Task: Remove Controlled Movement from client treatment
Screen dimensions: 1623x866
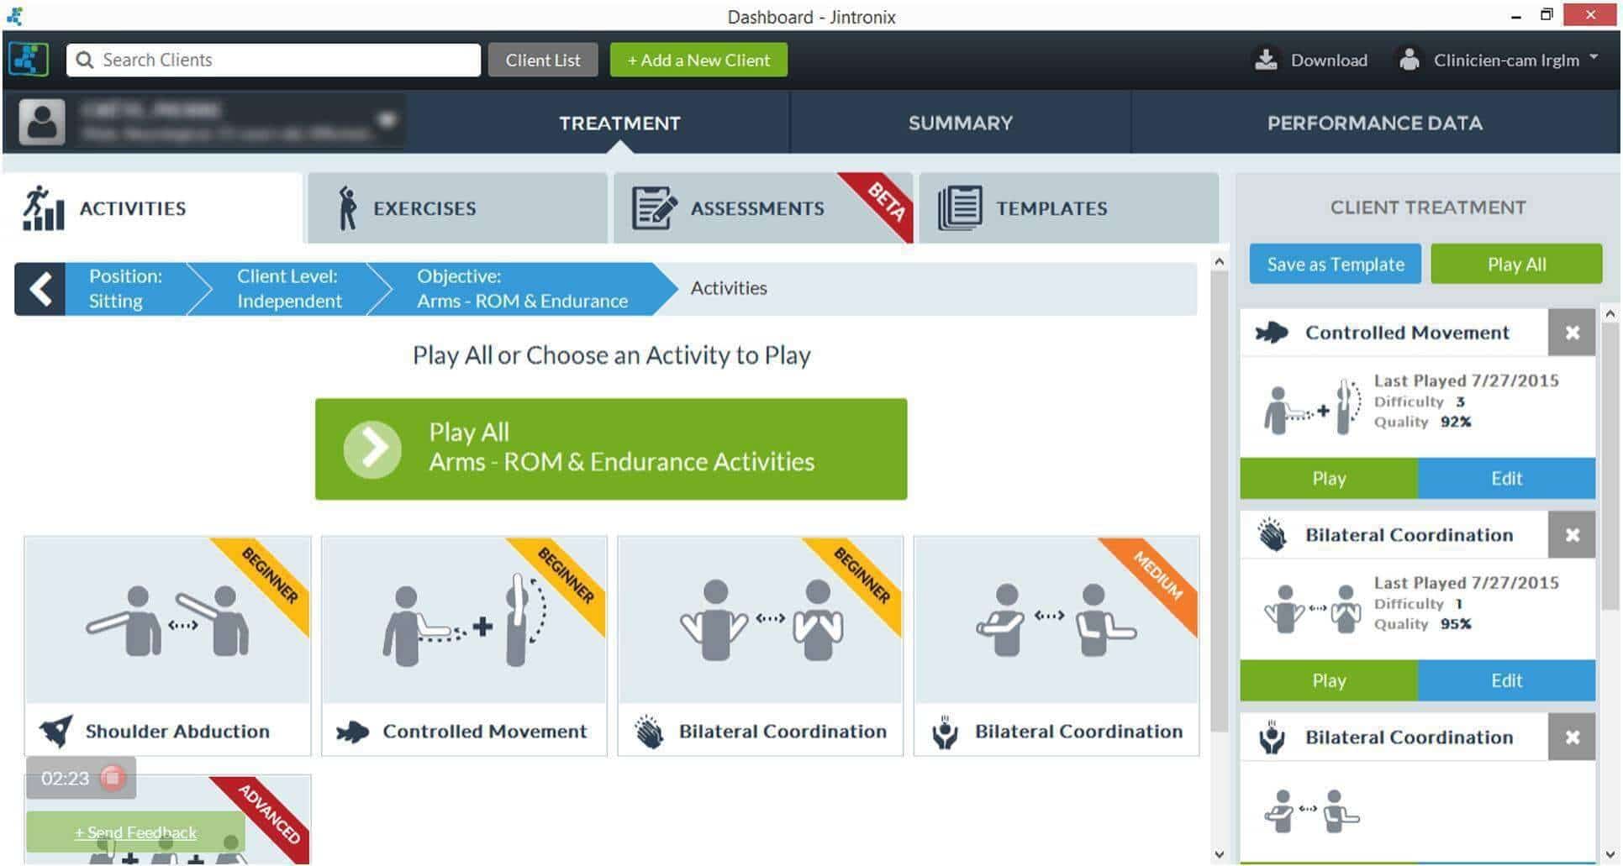Action: click(1571, 333)
